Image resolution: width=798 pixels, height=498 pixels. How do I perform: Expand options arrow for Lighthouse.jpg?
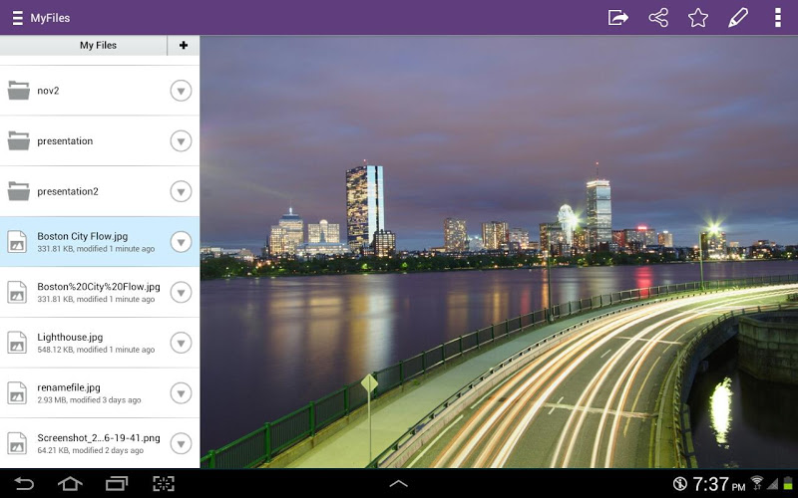[181, 343]
